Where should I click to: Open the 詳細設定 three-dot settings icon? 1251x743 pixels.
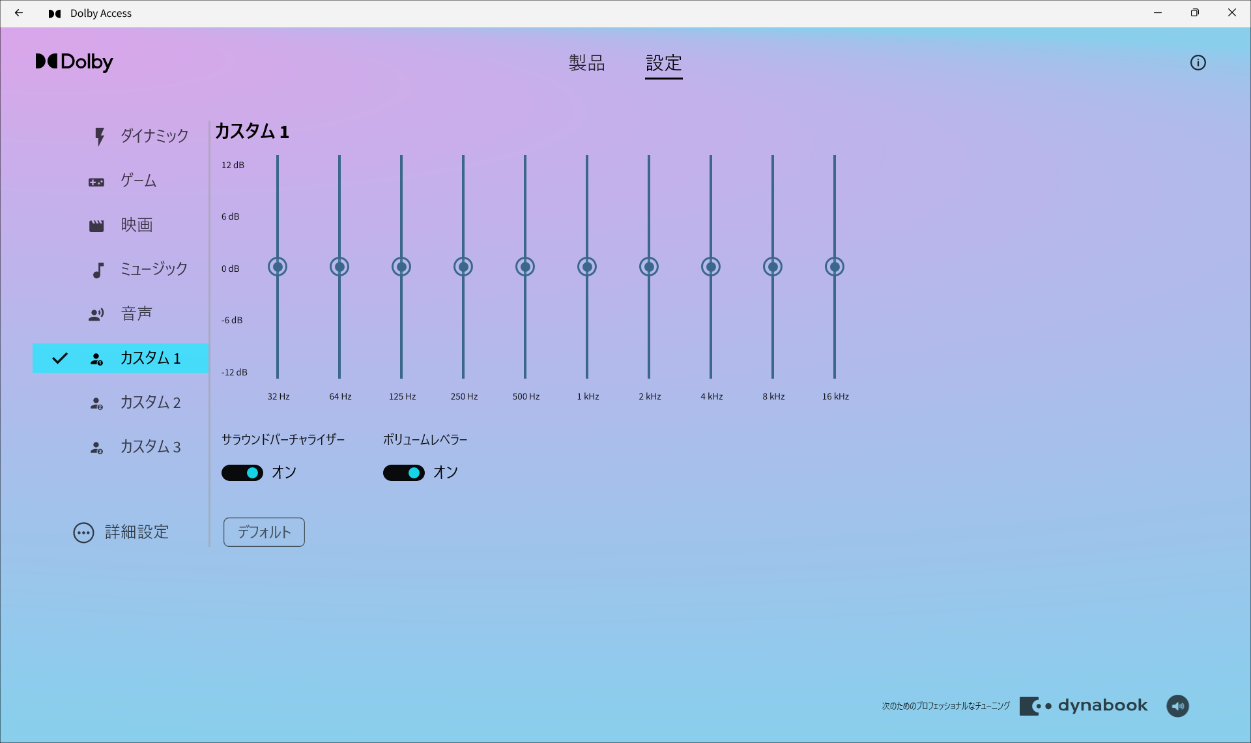(83, 532)
